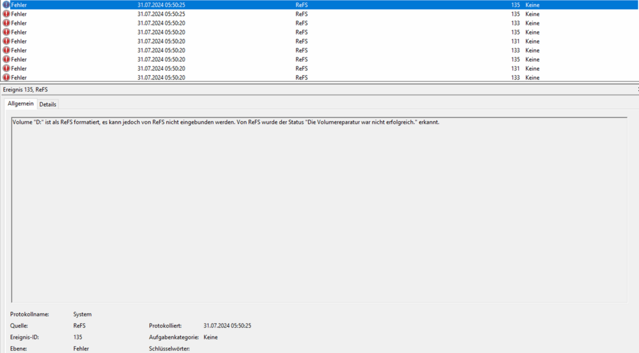Viewport: 639px width, 353px height.
Task: Open the Allgemein tab
Action: point(20,103)
